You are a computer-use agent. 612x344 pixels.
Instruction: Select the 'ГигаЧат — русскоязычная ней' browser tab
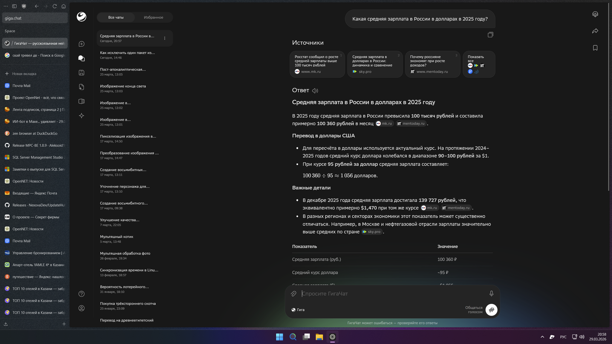[35, 43]
